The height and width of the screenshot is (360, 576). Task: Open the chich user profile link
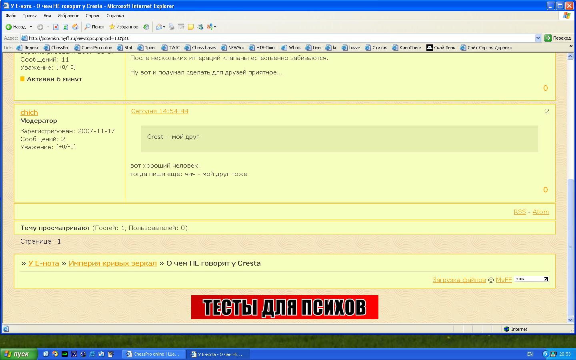[x=29, y=112]
